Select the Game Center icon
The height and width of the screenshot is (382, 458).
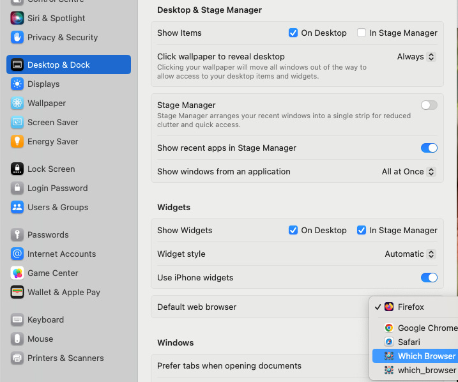[17, 273]
